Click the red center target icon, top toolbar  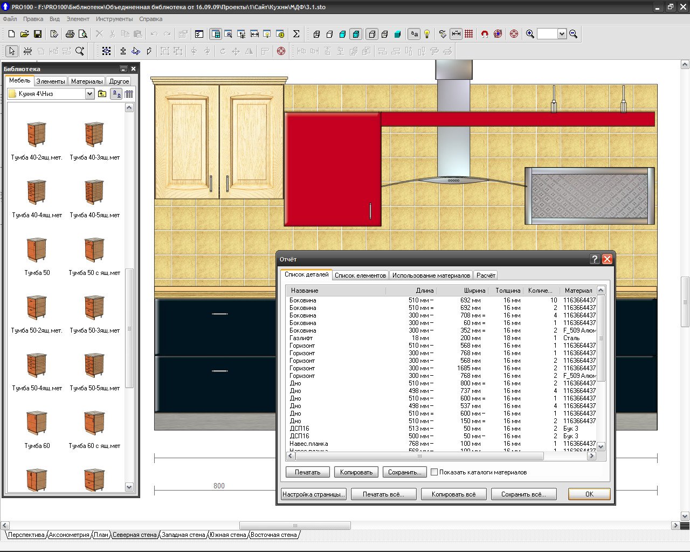tap(514, 34)
